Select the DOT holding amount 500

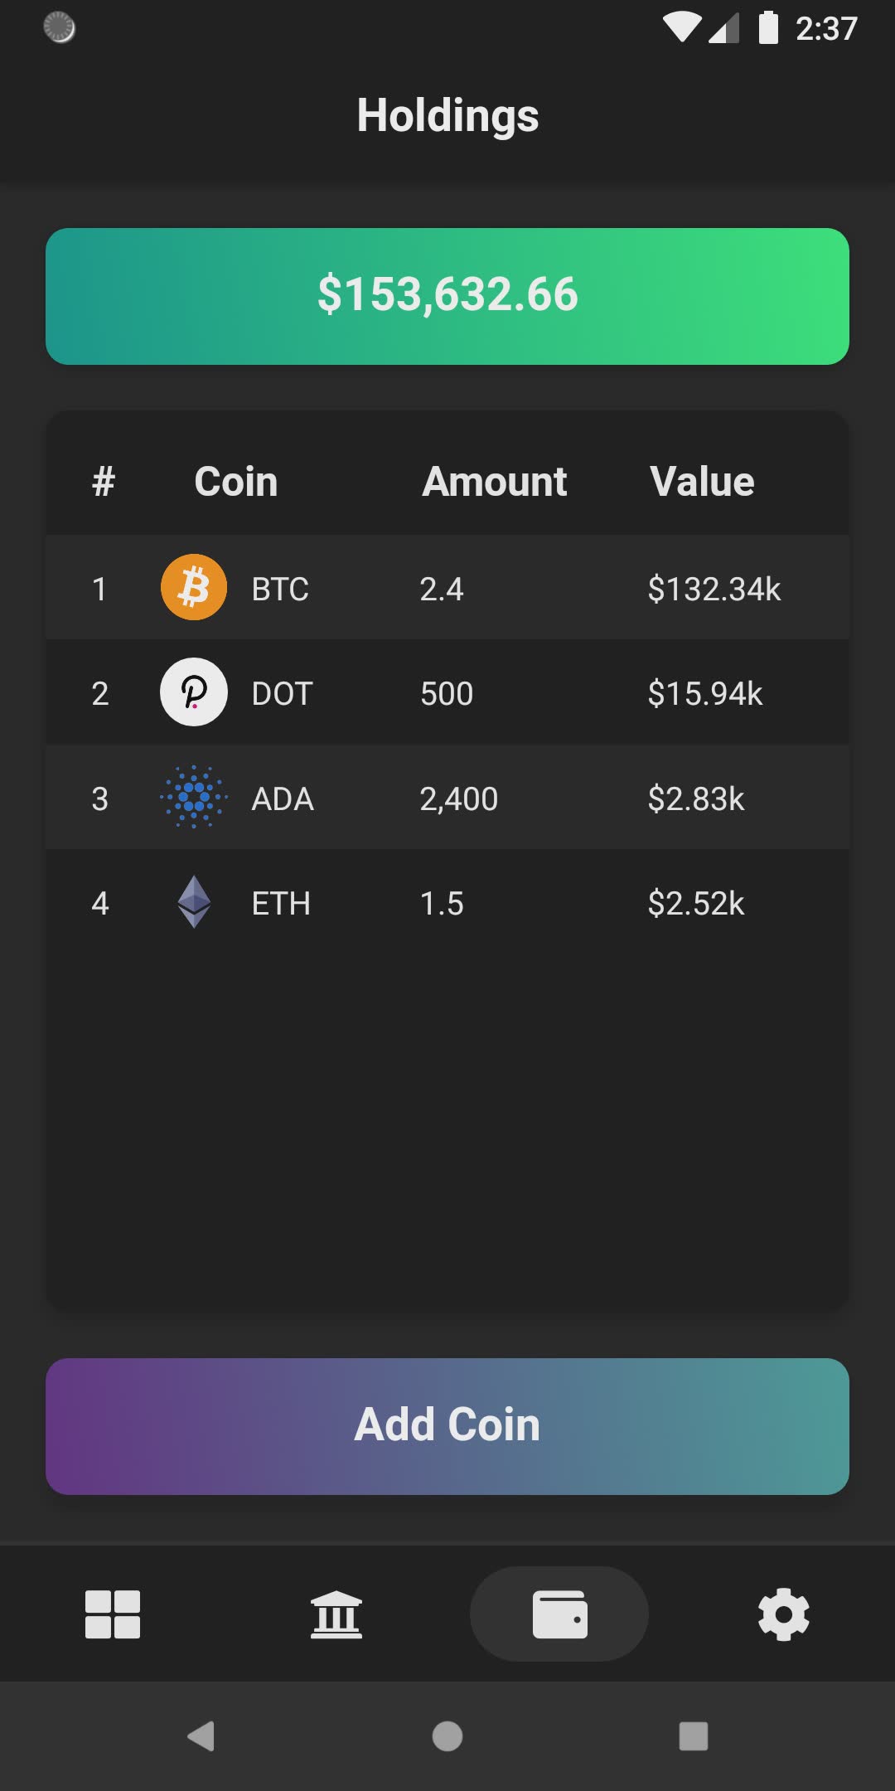click(x=446, y=694)
